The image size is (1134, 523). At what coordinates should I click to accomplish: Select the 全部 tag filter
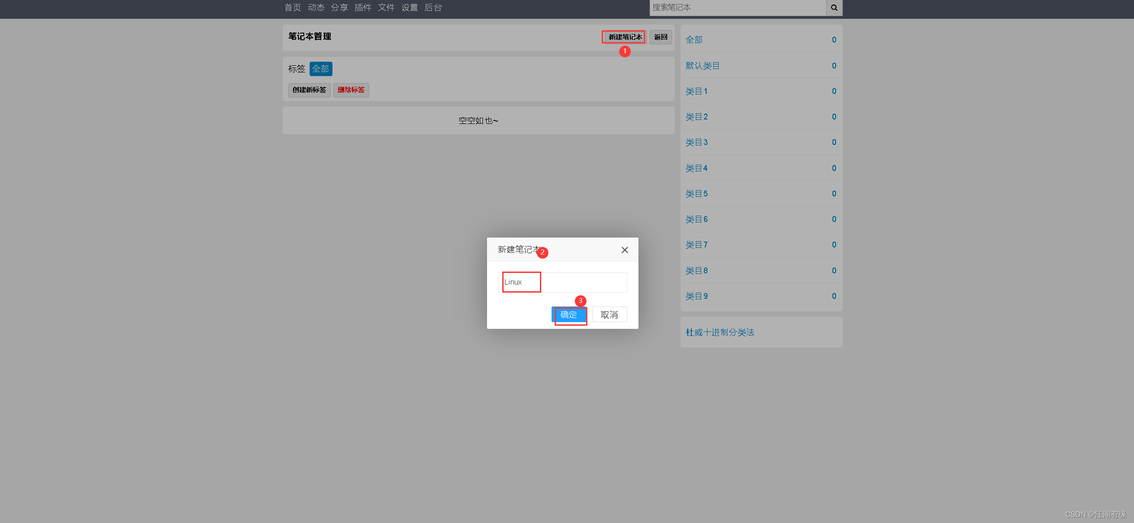point(320,69)
